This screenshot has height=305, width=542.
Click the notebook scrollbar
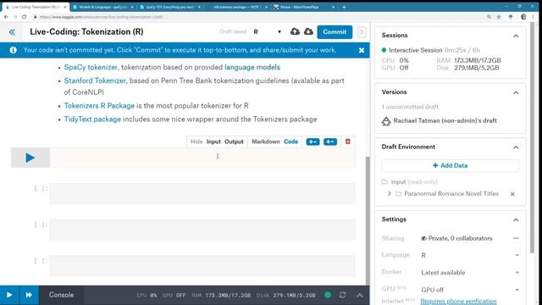(368, 220)
